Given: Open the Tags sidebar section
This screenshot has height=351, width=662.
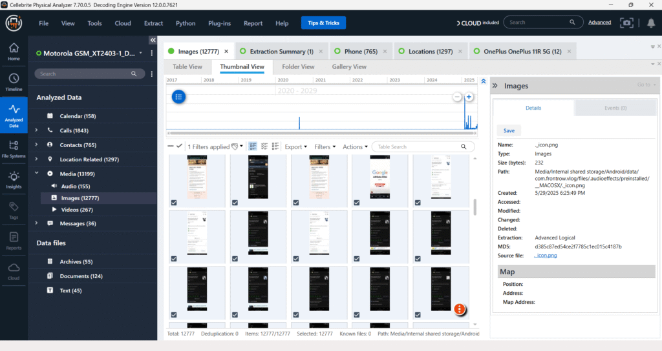Looking at the screenshot, I should pyautogui.click(x=14, y=210).
